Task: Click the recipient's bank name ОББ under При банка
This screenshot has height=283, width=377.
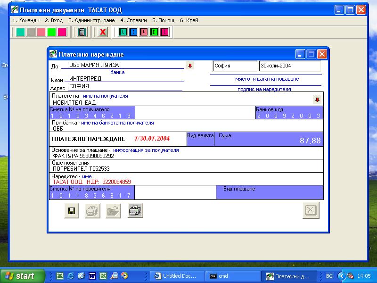Action: (x=58, y=129)
